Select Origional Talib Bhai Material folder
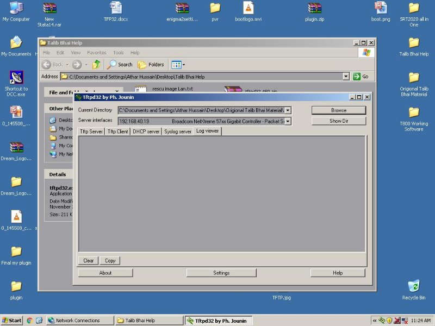Image resolution: width=435 pixels, height=326 pixels. click(414, 84)
